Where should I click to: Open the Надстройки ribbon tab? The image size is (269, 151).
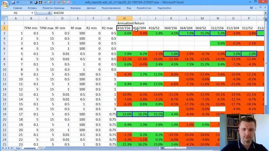tap(164, 8)
